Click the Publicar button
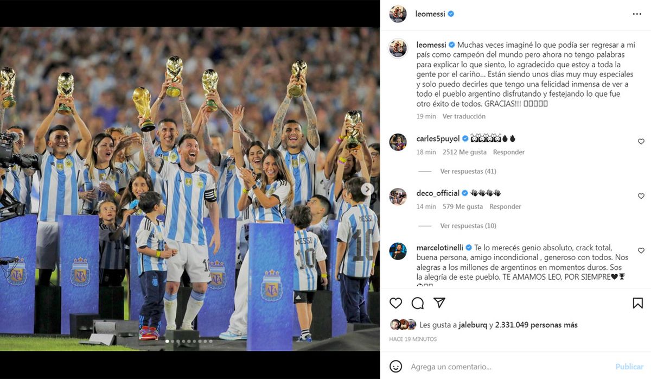The height and width of the screenshot is (379, 651). (629, 367)
